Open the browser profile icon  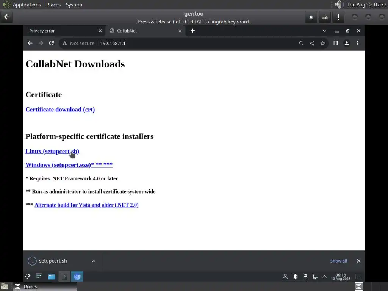347,43
